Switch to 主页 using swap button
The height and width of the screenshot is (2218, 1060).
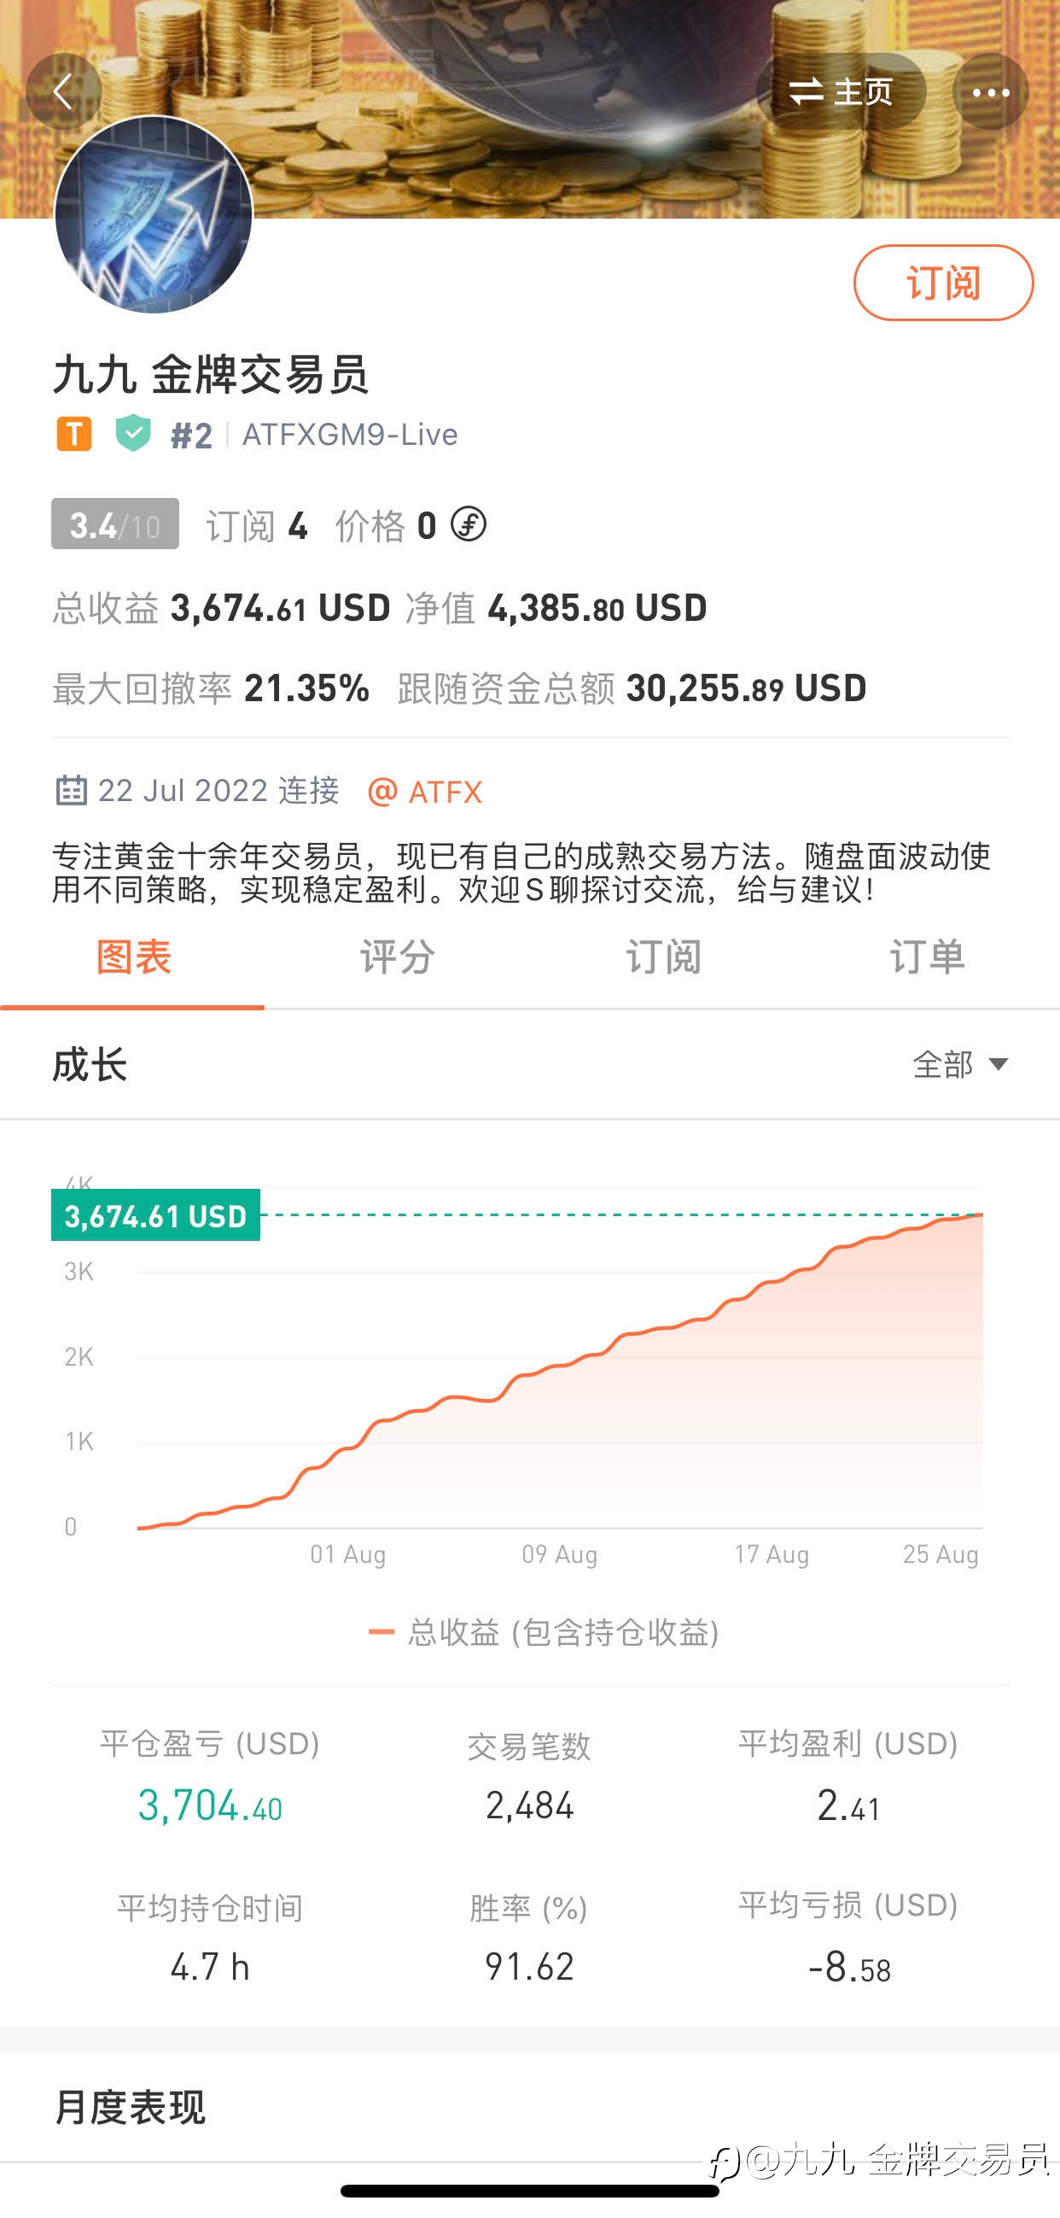(x=841, y=91)
